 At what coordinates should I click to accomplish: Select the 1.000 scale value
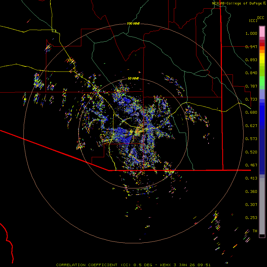click(251, 33)
